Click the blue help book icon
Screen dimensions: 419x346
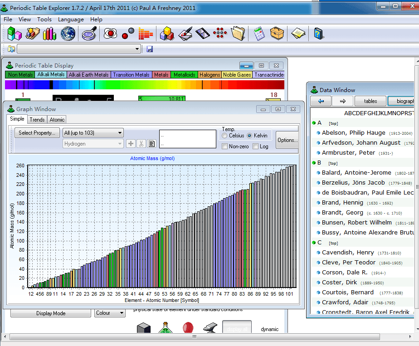(x=318, y=34)
